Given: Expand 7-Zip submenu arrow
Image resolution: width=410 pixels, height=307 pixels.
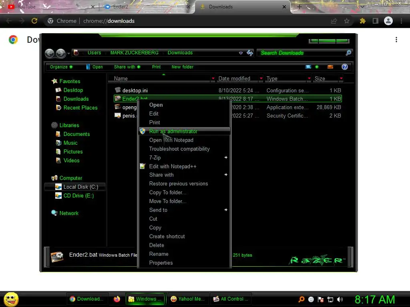Looking at the screenshot, I should 226,157.
